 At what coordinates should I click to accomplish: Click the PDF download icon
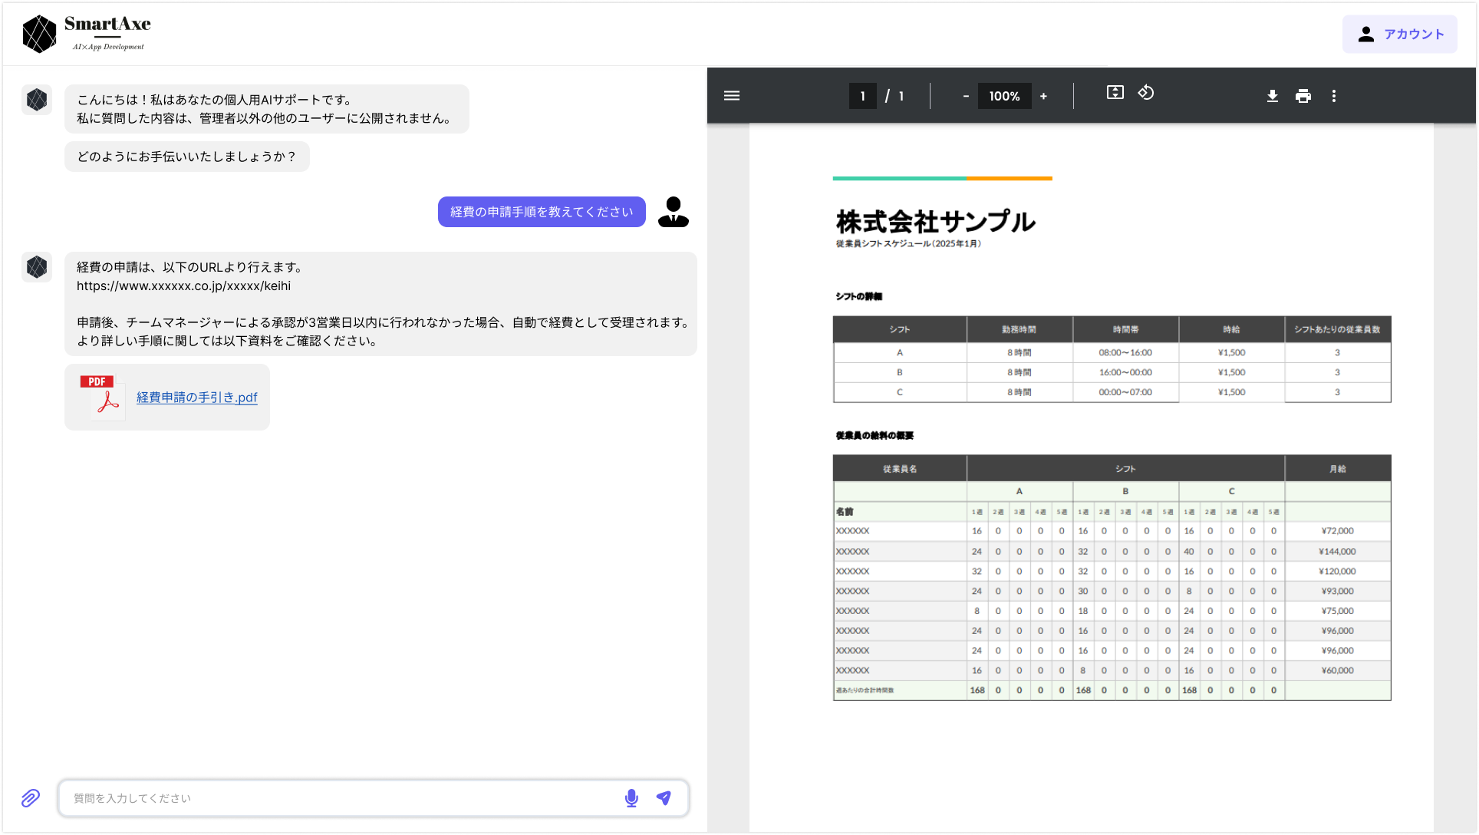point(1272,96)
